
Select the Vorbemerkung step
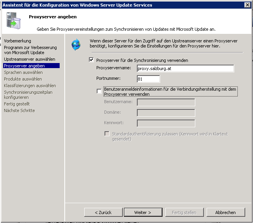click(x=18, y=41)
